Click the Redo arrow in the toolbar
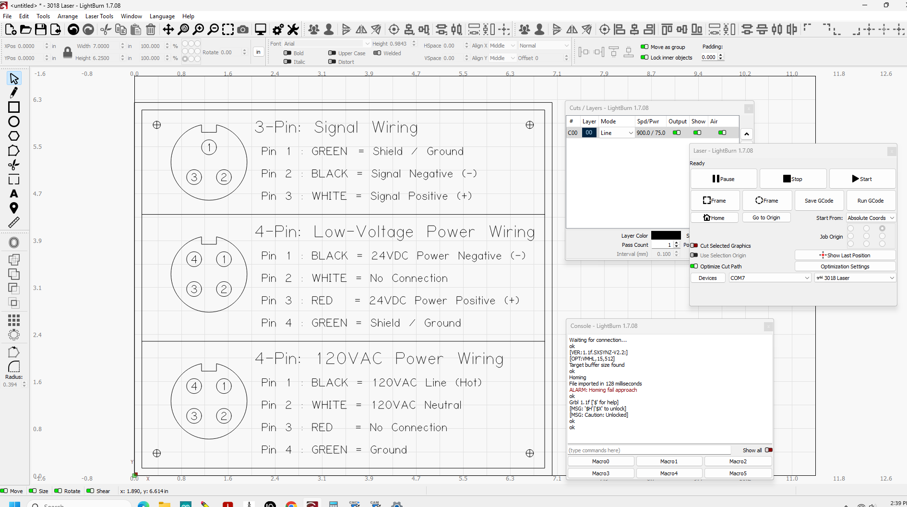This screenshot has height=507, width=907. (88, 30)
